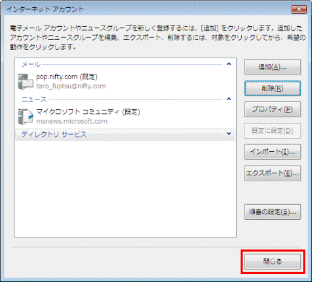This screenshot has height=282, width=312.
Task: Click the メール group header label
Action: (x=31, y=64)
